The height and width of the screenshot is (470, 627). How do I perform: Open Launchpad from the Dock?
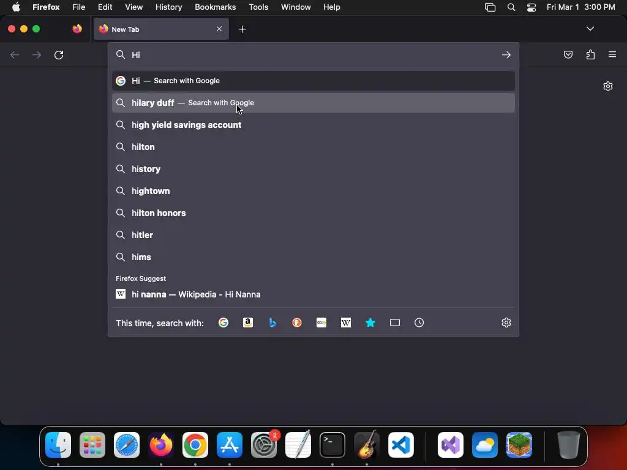pos(92,444)
